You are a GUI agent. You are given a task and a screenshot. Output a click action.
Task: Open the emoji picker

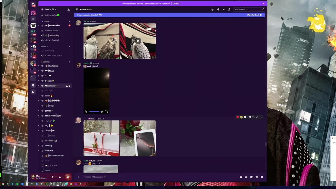pyautogui.click(x=256, y=177)
